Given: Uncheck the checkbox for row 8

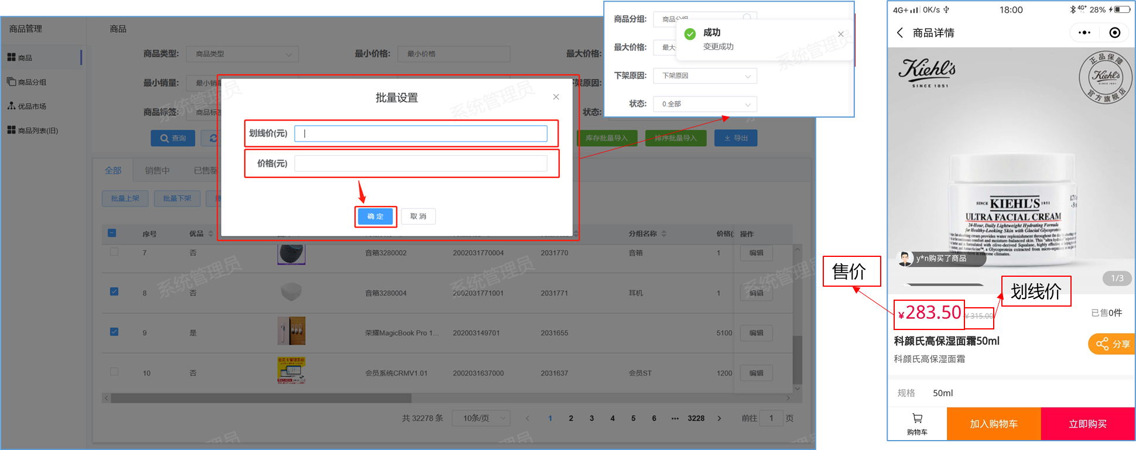Looking at the screenshot, I should 114,291.
